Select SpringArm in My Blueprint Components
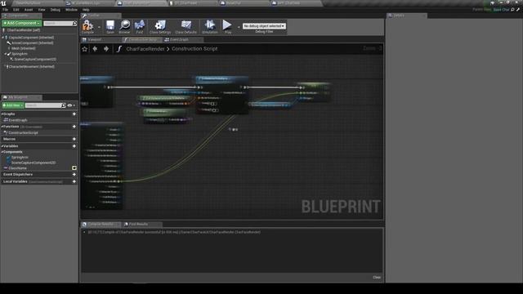The width and height of the screenshot is (523, 294). point(20,158)
